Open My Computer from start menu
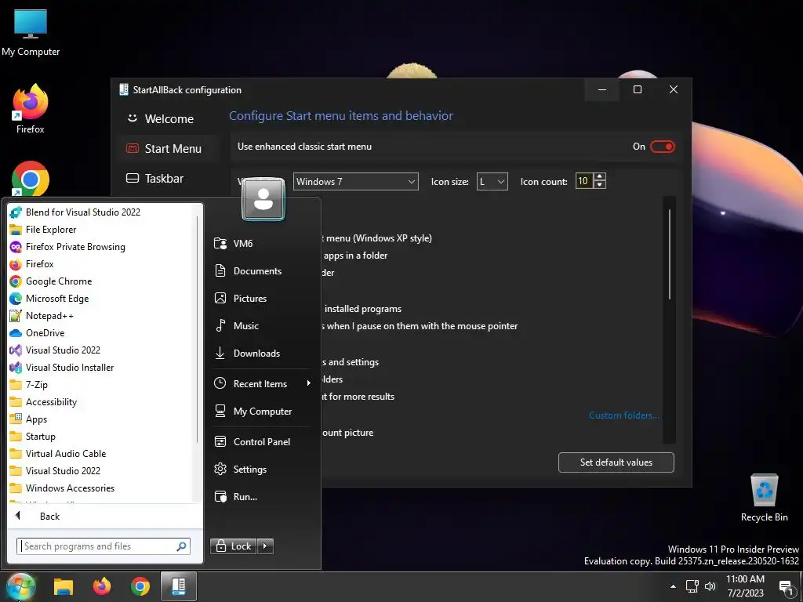Screen dimensions: 803x602 [261, 412]
